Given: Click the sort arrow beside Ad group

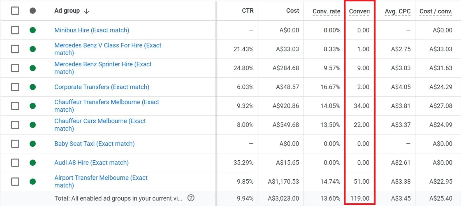Looking at the screenshot, I should point(86,11).
